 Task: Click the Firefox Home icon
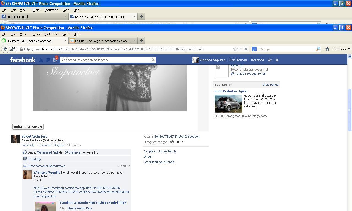pyautogui.click(x=327, y=49)
